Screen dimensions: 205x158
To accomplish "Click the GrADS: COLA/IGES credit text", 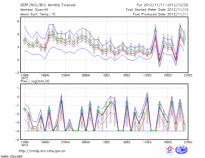I will (11, 156).
